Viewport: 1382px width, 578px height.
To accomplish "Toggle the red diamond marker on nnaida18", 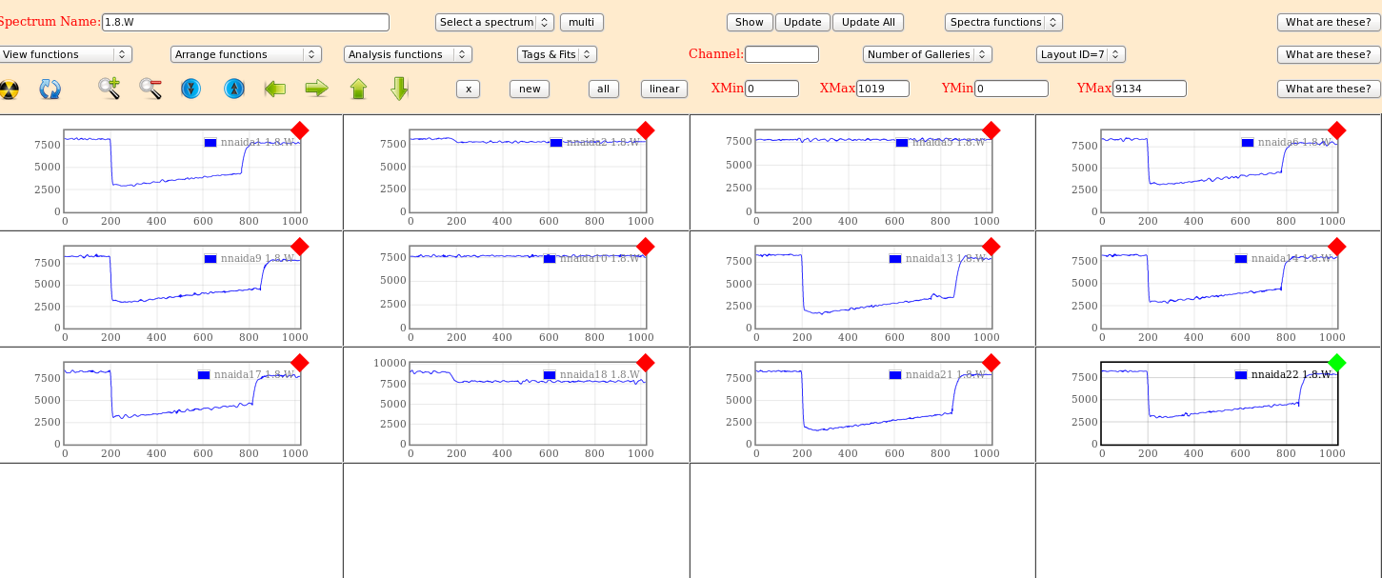I will point(645,363).
